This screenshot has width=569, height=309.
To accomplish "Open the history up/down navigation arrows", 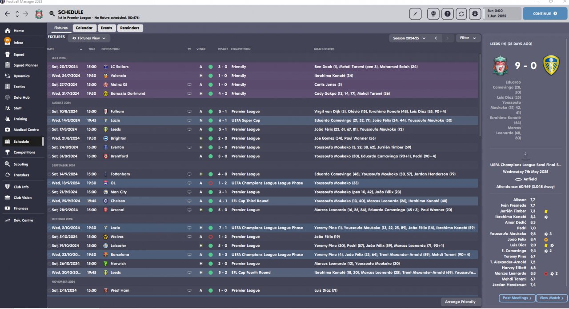I will point(17,14).
